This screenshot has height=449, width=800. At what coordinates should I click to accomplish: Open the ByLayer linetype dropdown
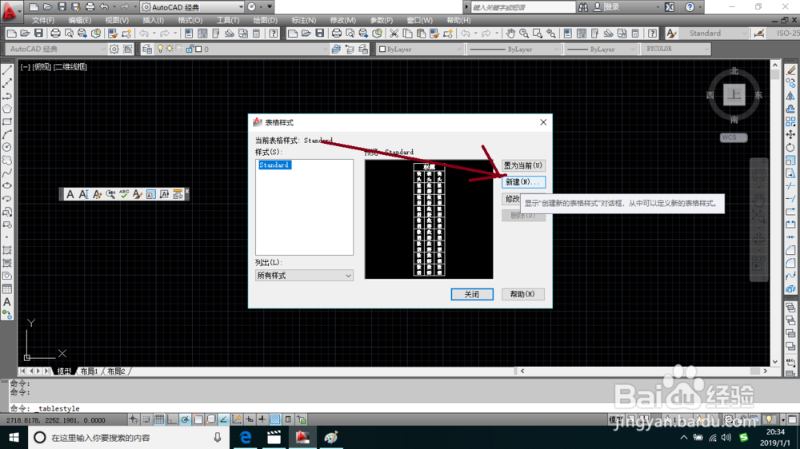514,49
